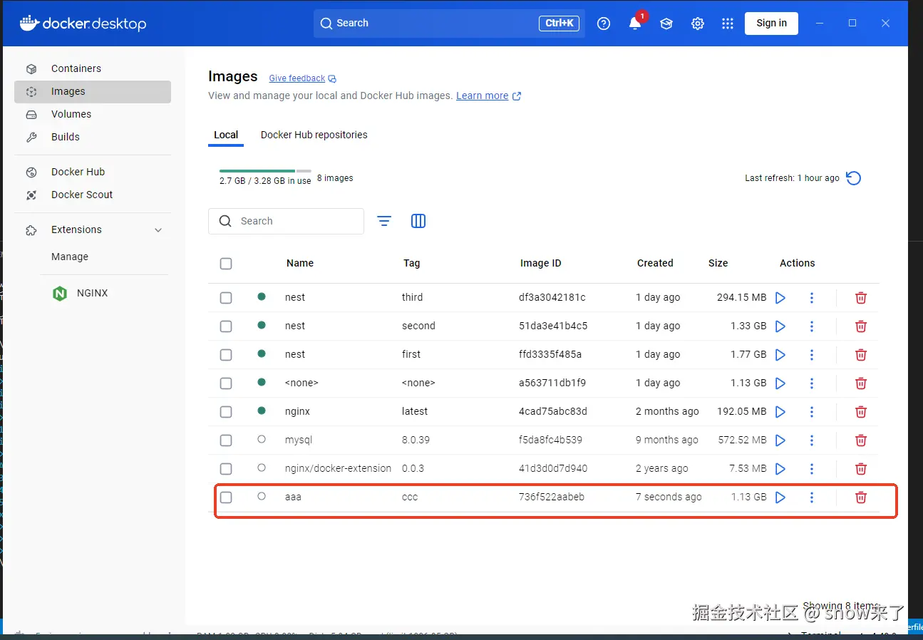This screenshot has width=923, height=640.
Task: Focus the top Search bar with Ctrl+K hint
Action: [449, 24]
